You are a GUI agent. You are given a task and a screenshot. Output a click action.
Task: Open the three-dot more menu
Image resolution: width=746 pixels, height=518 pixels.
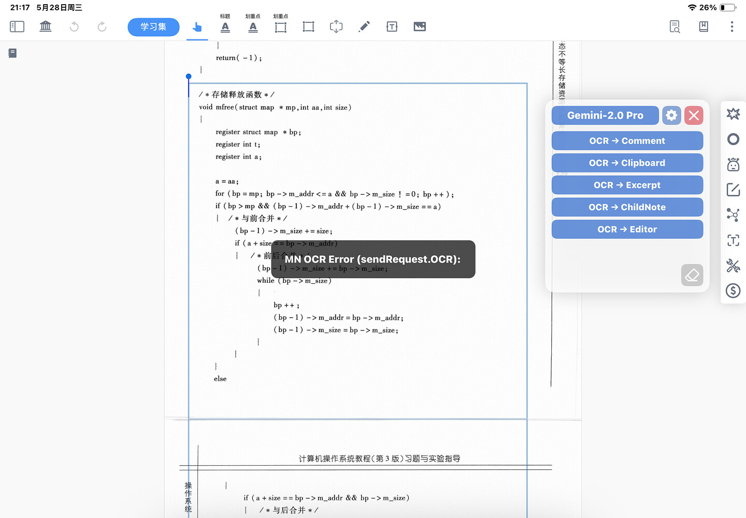732,26
